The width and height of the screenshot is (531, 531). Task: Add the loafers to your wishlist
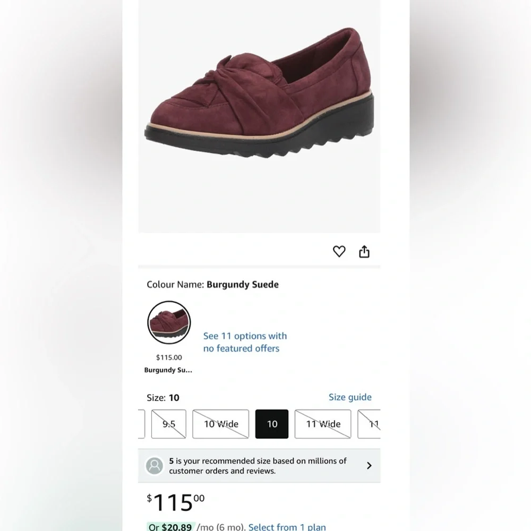pyautogui.click(x=339, y=251)
